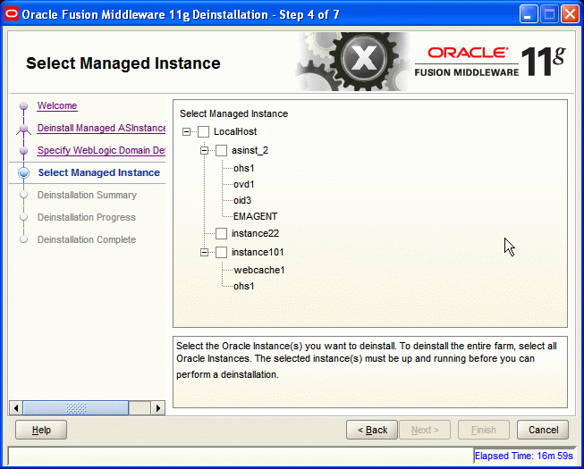
Task: Maximize the deinstallation window
Action: (549, 14)
